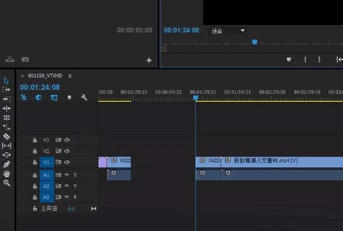Click the master track volume value 0.0

[x=72, y=209]
